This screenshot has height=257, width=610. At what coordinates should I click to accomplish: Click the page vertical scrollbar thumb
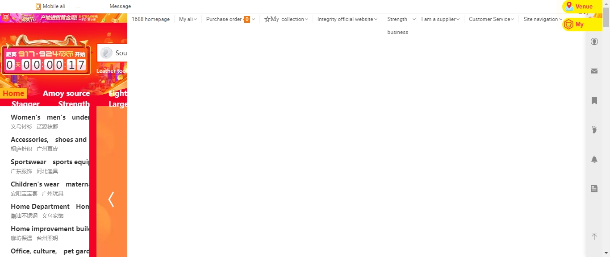(606, 17)
